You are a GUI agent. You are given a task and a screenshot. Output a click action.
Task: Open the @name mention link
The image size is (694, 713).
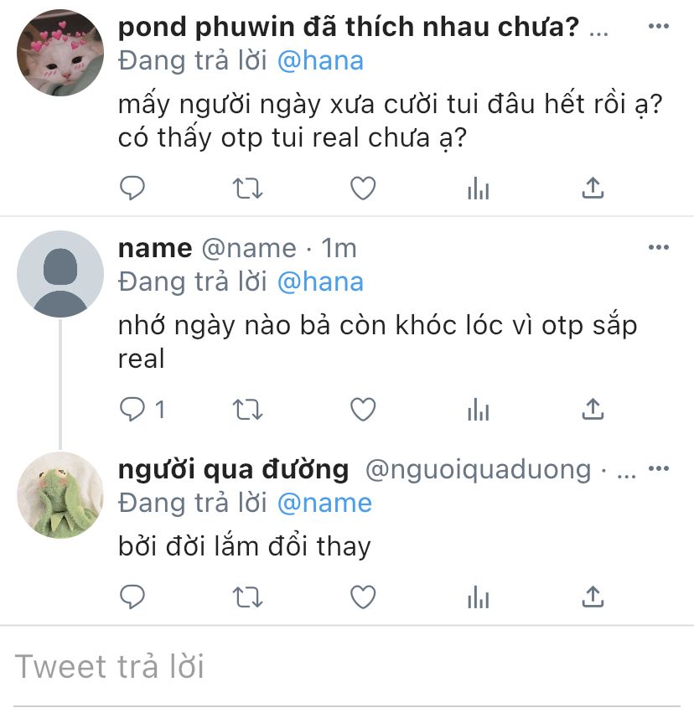point(324,503)
